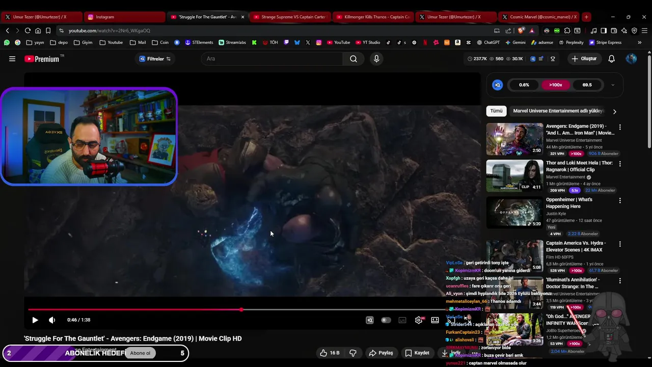
Task: Open options menu for Iron Man video
Action: [620, 127]
